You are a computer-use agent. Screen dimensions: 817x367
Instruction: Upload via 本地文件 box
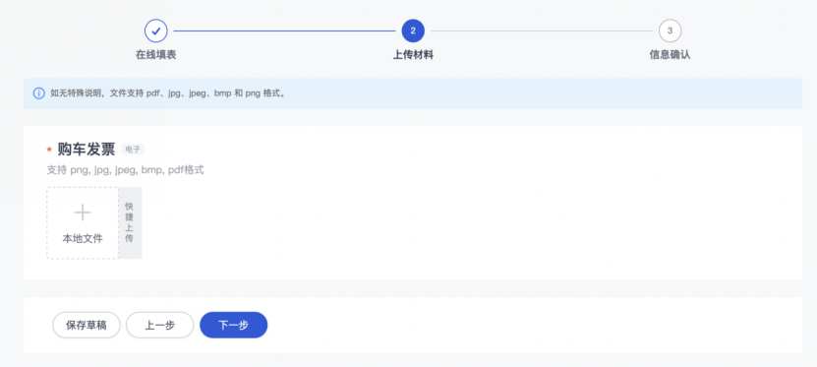pos(83,223)
